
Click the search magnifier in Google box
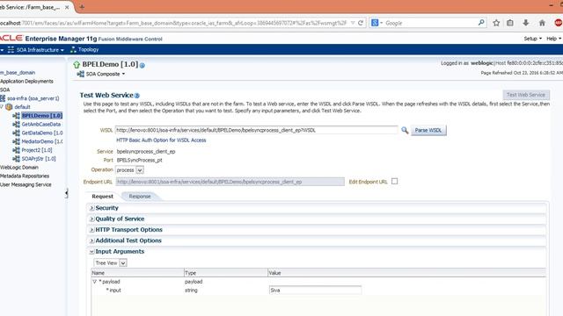click(x=481, y=23)
